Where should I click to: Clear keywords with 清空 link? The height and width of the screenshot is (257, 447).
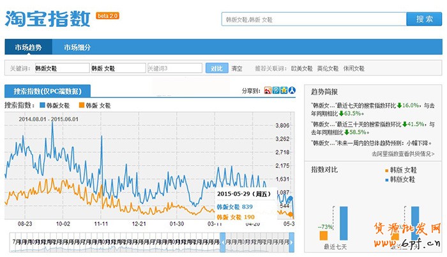tap(237, 68)
